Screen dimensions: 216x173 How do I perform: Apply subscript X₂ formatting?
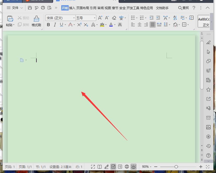click(86, 25)
